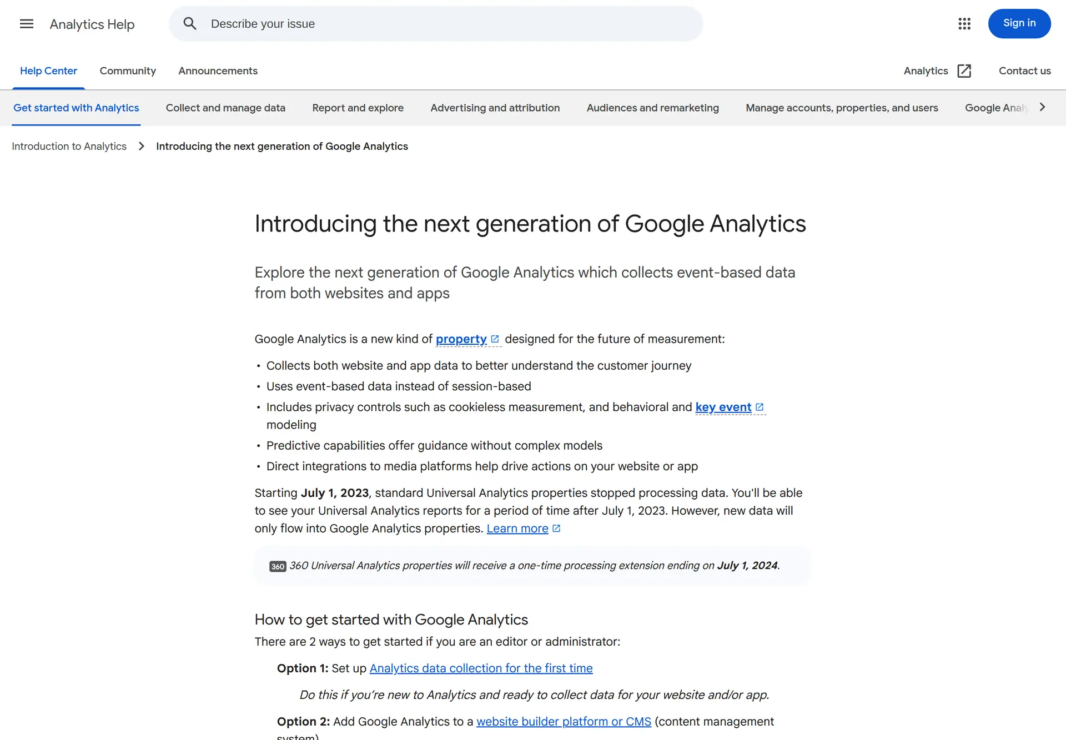Screen dimensions: 1066x740
Task: Click the breadcrumb current page title
Action: (x=282, y=146)
